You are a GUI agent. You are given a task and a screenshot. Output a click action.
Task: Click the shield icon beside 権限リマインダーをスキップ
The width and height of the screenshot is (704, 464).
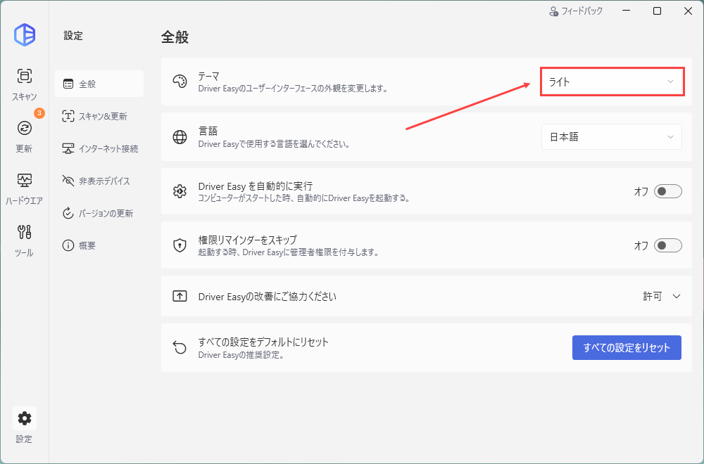180,245
